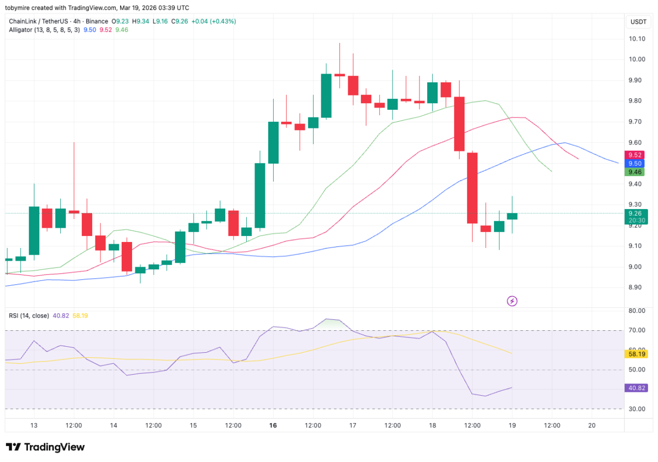This screenshot has width=658, height=462.
Task: Click the blue 9.50 price axis tag
Action: pyautogui.click(x=636, y=164)
